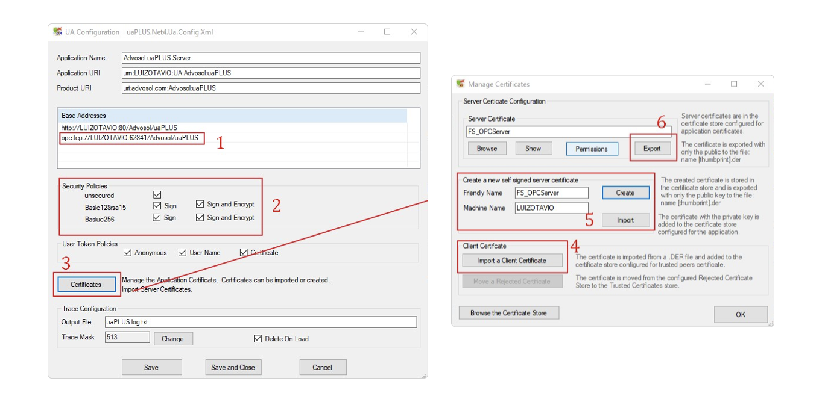Toggle the Sign checkbox for Basiuc256
The height and width of the screenshot is (402, 822).
click(157, 217)
